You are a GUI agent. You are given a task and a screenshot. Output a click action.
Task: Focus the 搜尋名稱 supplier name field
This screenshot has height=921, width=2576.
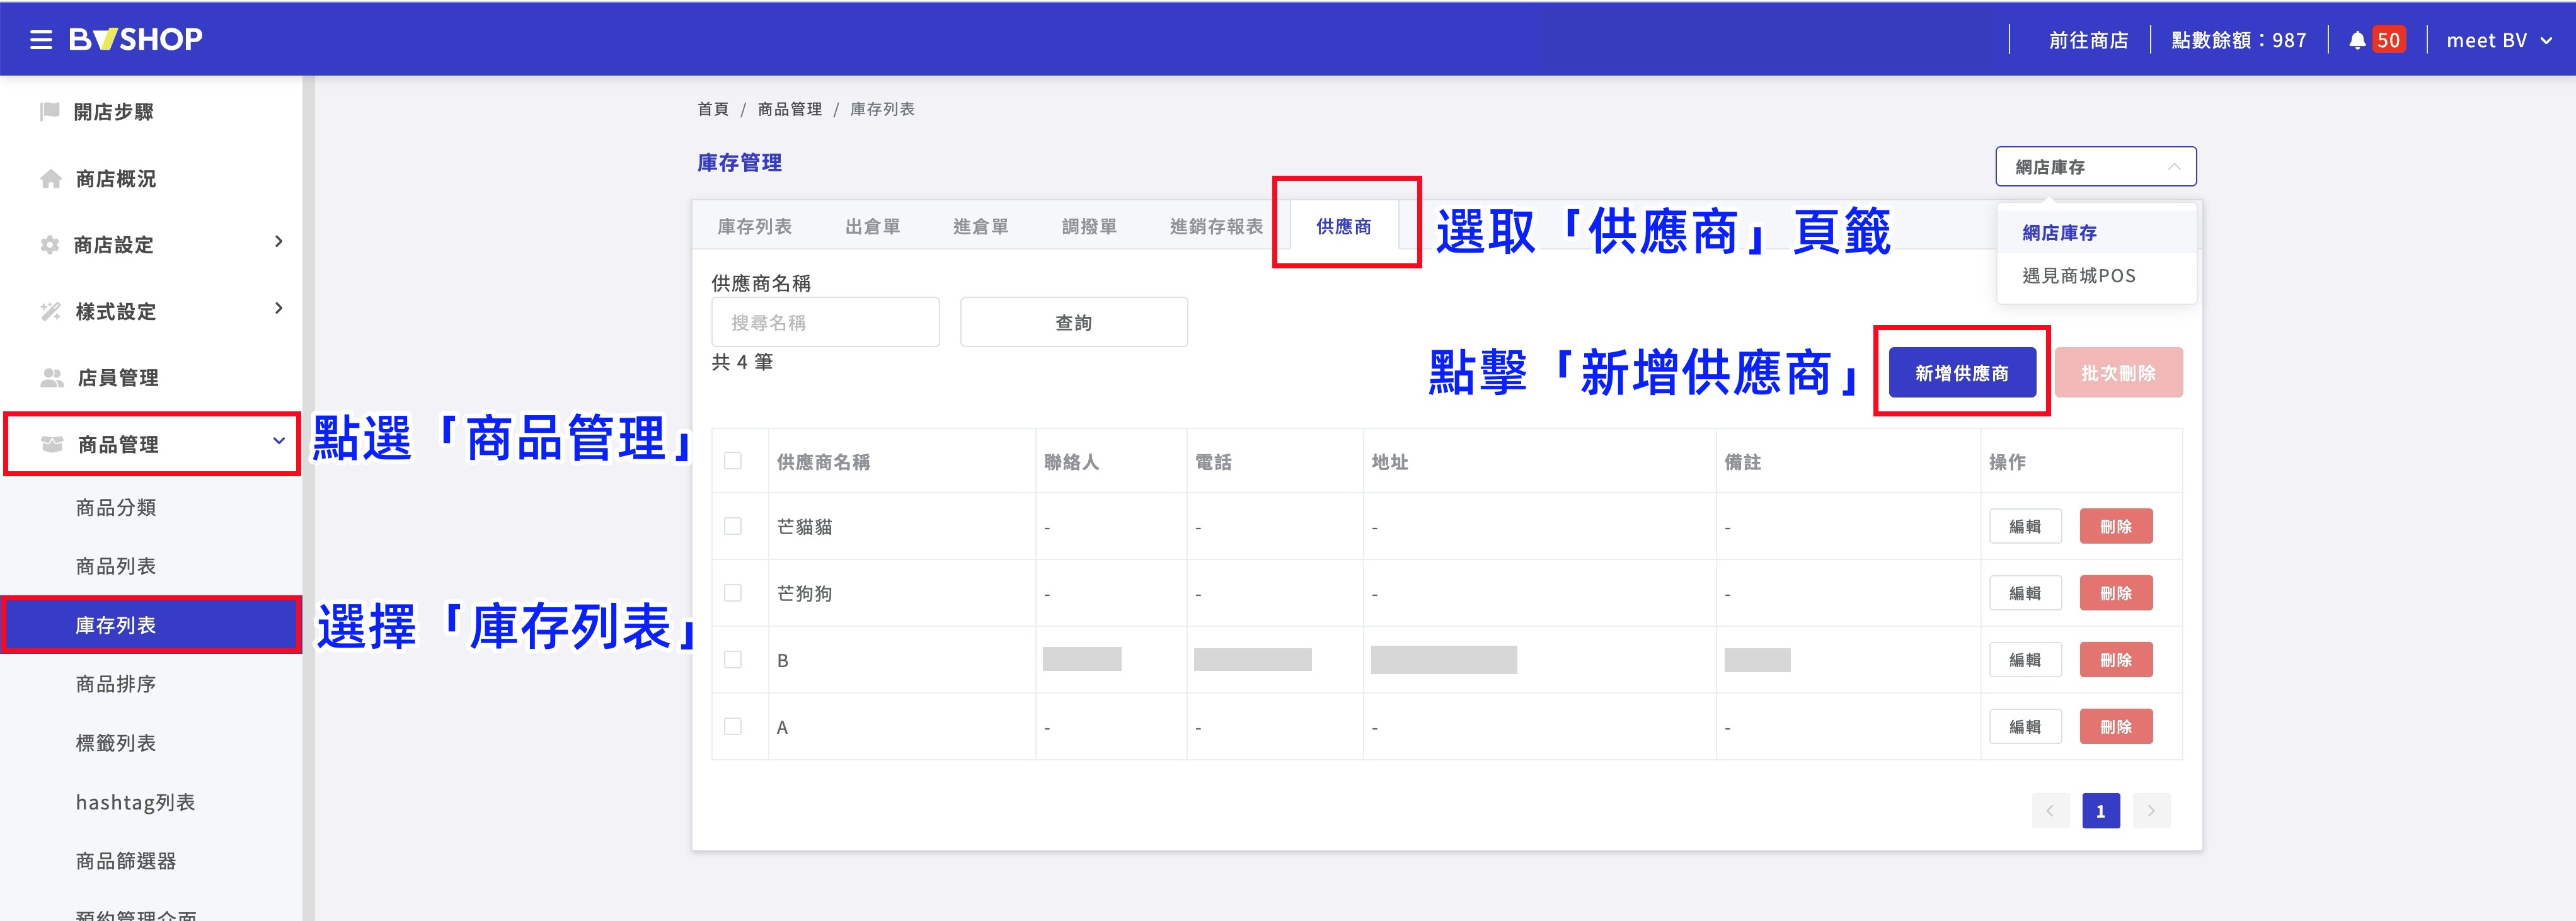click(826, 322)
